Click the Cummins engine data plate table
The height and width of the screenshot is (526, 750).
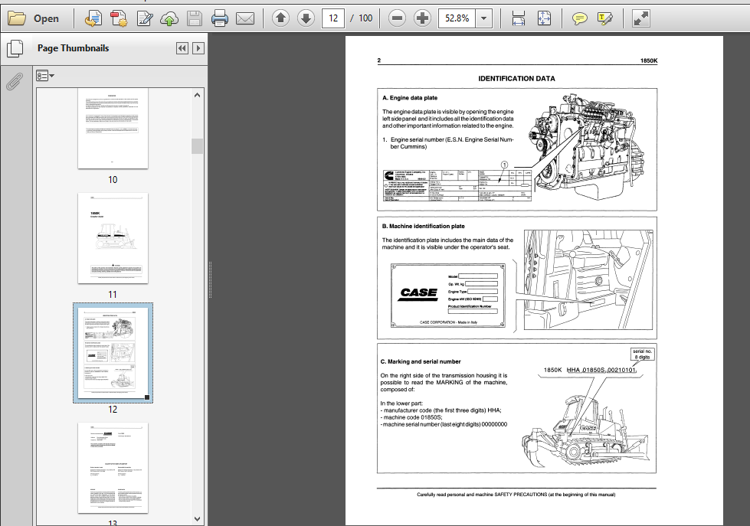click(x=457, y=185)
